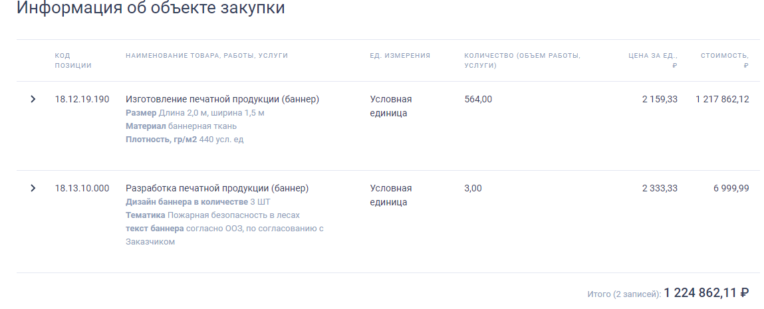Click the 'Ед. измерения' column header
This screenshot has height=309, width=764.
(400, 55)
